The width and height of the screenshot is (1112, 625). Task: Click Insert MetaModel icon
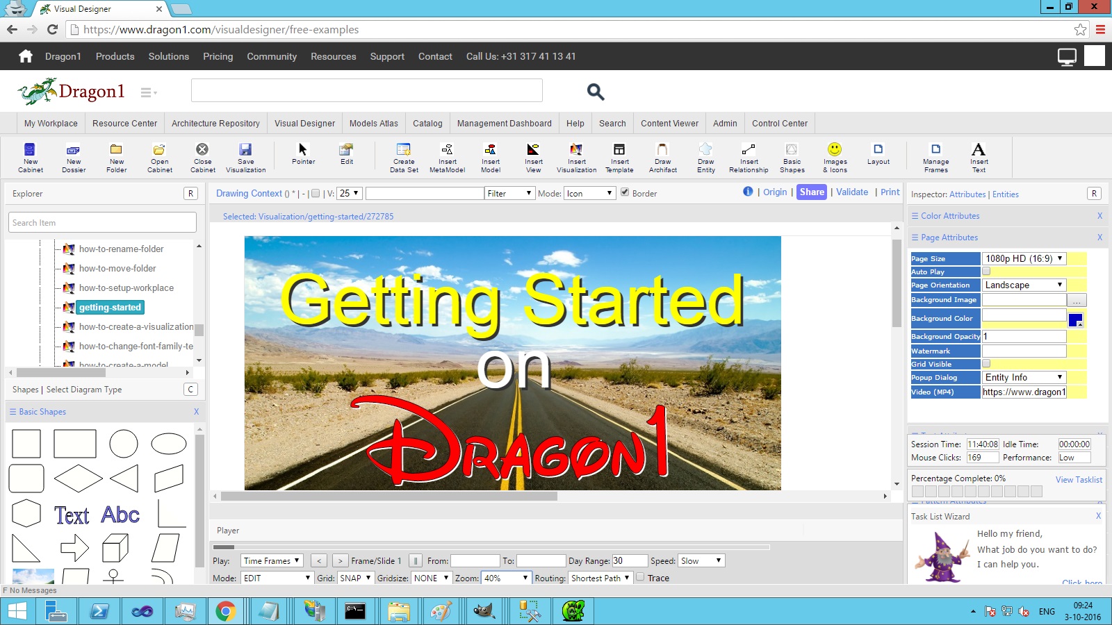coord(447,157)
